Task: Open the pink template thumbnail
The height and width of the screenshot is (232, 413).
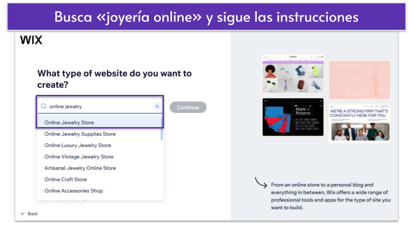Action: 360,80
